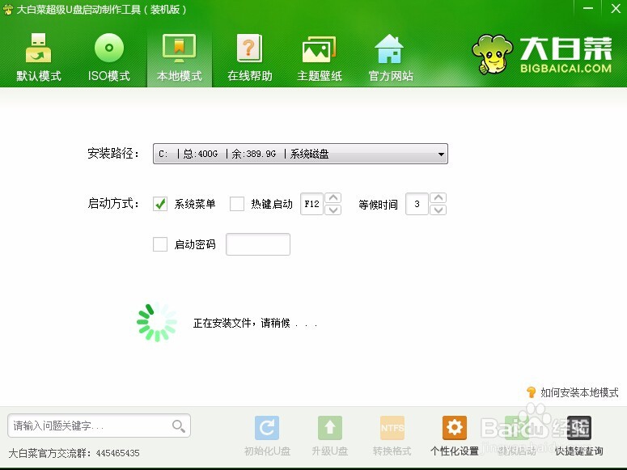
Task: Select the 本地模式 local mode tab
Action: click(x=179, y=58)
